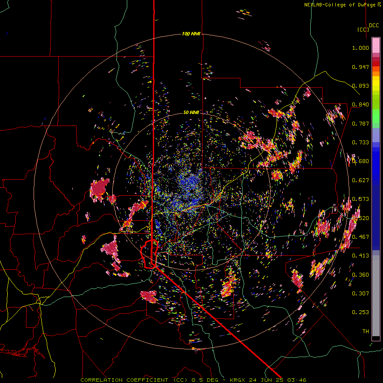Pick the black swatch at the color bar bottom
This screenshot has height=383, width=383.
[x=376, y=338]
